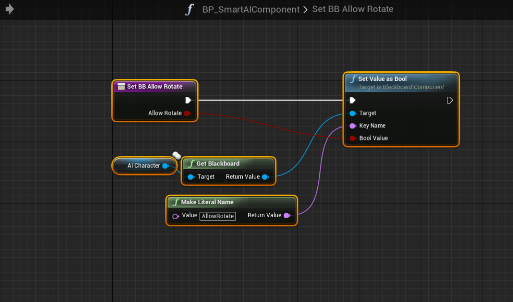
Task: Click the function icon beside BP_SmartAIComponent breadcrumb
Action: pos(190,9)
